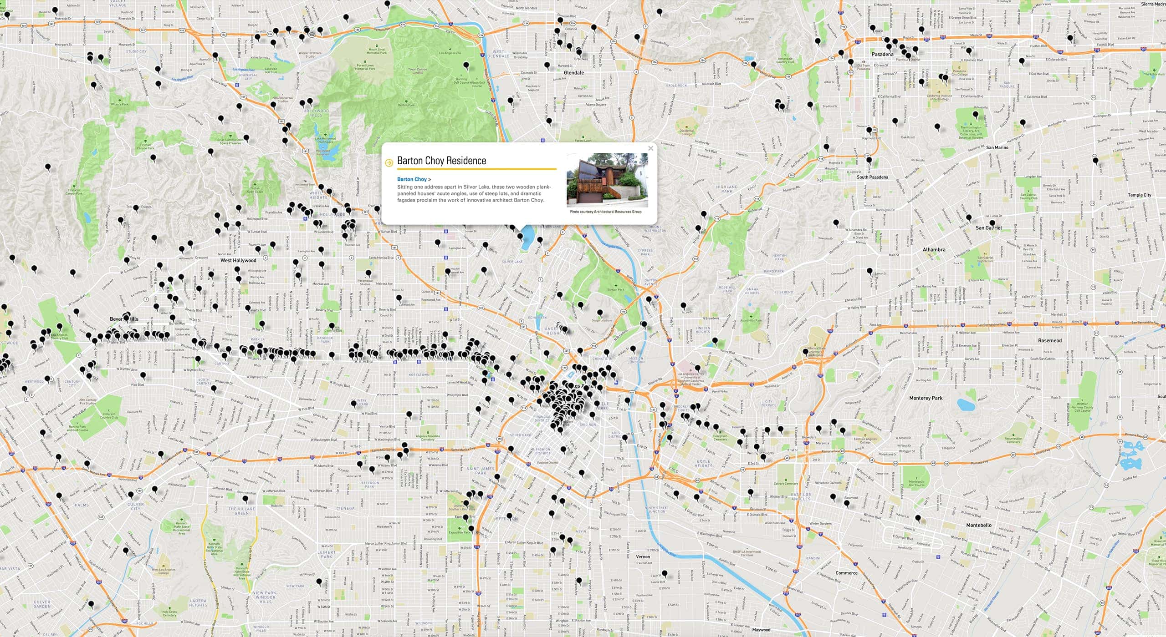Image resolution: width=1166 pixels, height=637 pixels.
Task: Click the Barton Choy Residence heading
Action: pyautogui.click(x=441, y=161)
